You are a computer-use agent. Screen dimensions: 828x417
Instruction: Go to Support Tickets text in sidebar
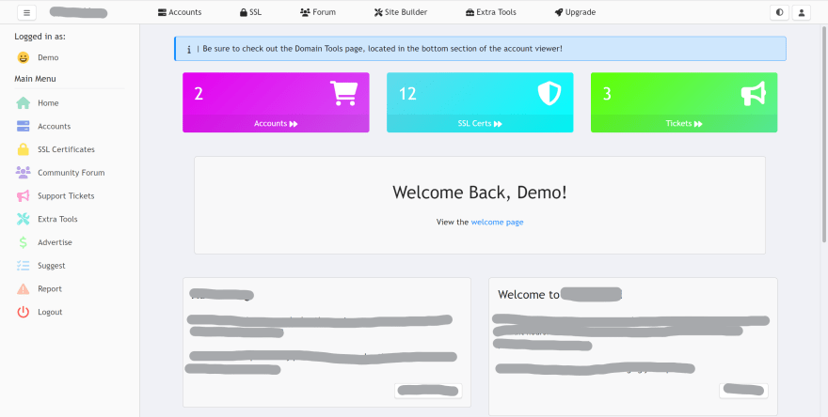point(66,196)
